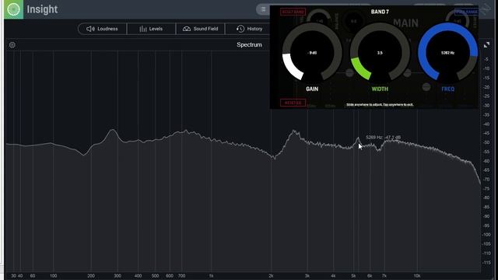Click the 3.5 width value
Screen dimensions: 498x280
[380, 53]
